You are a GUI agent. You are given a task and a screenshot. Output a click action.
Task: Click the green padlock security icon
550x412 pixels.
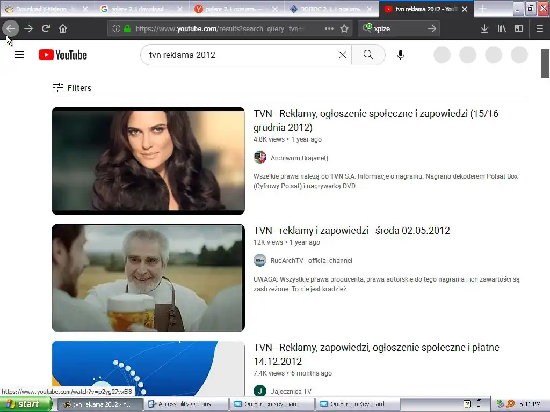pyautogui.click(x=127, y=28)
